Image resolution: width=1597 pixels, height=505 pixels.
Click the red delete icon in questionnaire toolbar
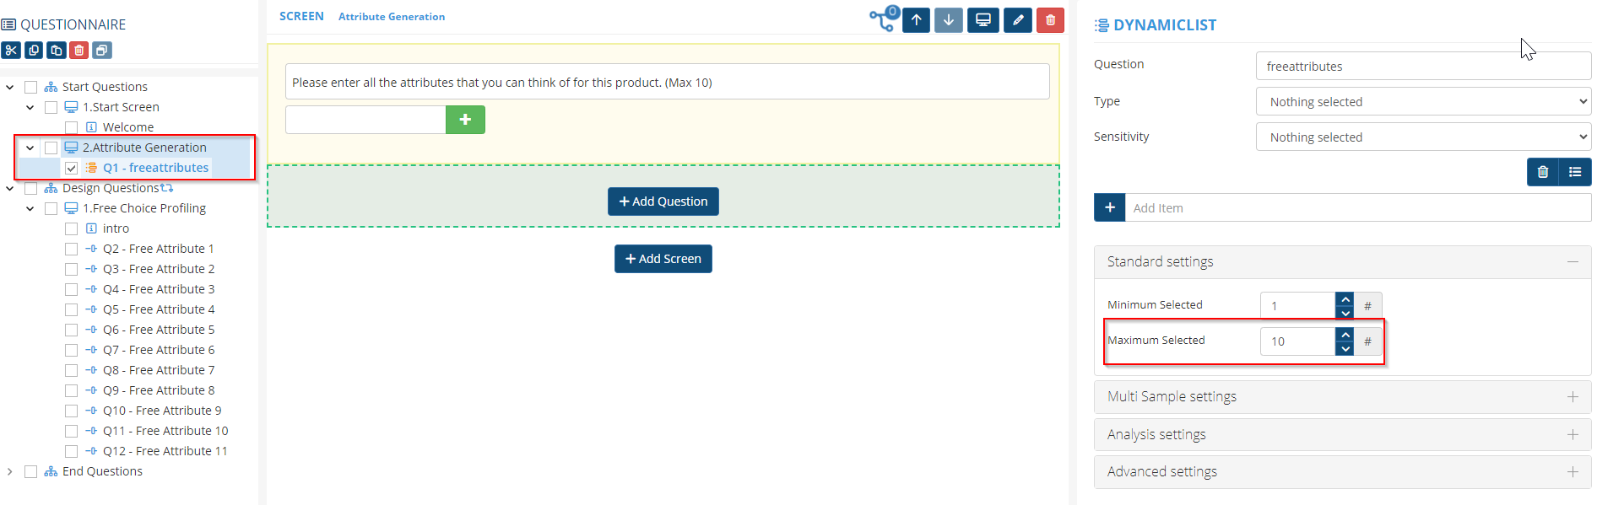[78, 51]
